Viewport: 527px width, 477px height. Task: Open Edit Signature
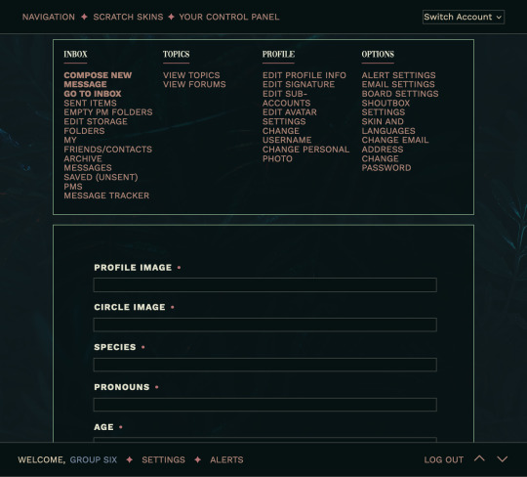pyautogui.click(x=299, y=84)
